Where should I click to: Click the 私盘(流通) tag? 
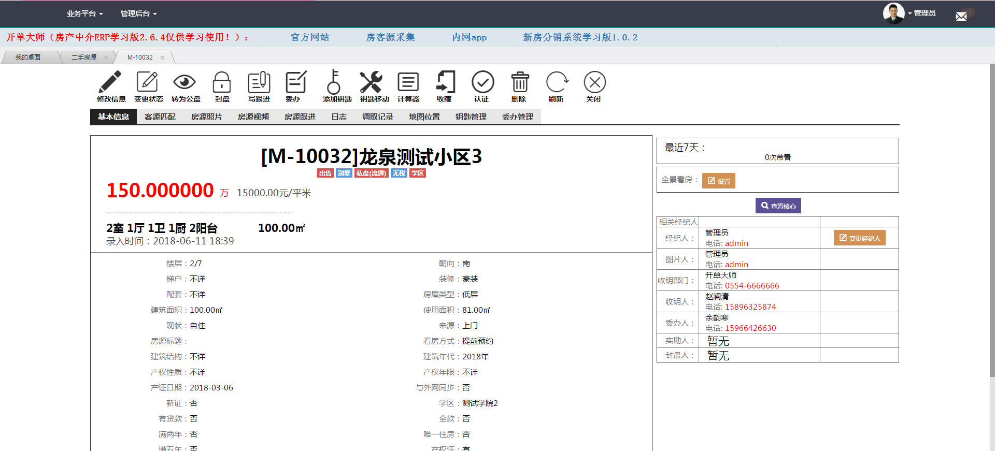click(372, 173)
